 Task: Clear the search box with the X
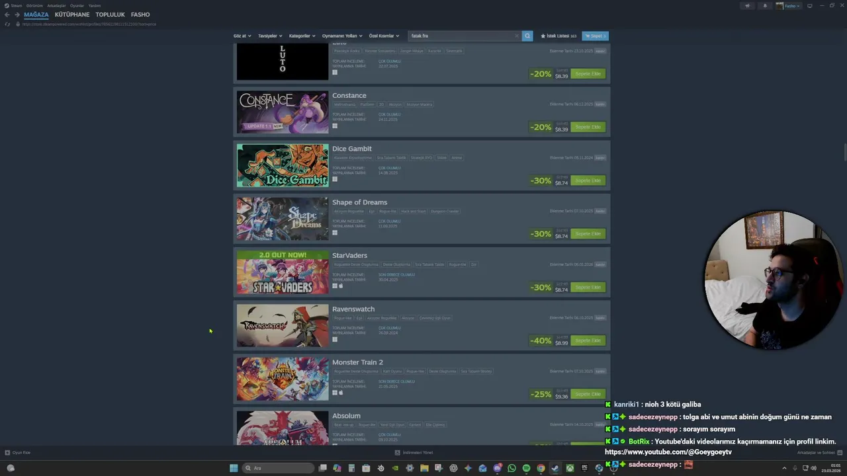pyautogui.click(x=517, y=36)
